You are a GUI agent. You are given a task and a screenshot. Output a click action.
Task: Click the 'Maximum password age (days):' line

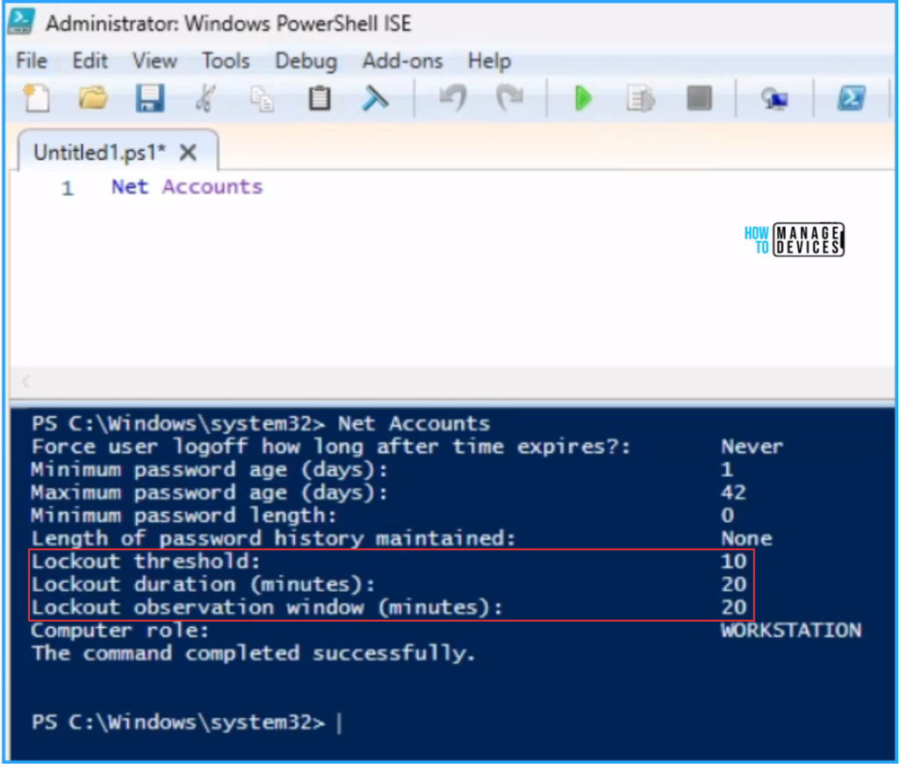(209, 493)
